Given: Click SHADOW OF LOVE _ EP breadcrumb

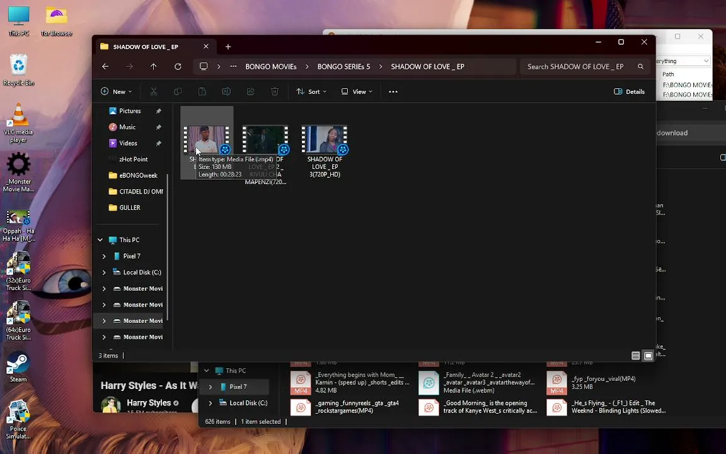Looking at the screenshot, I should coord(427,67).
